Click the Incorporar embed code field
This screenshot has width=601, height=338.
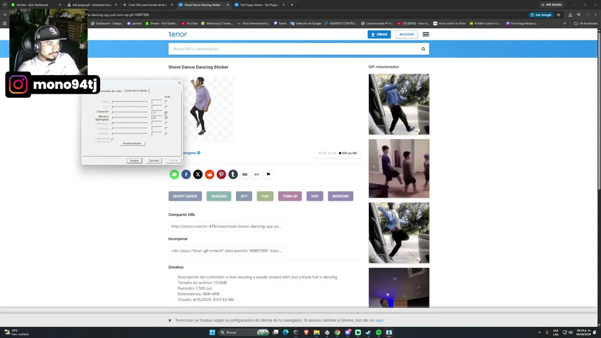pos(227,251)
